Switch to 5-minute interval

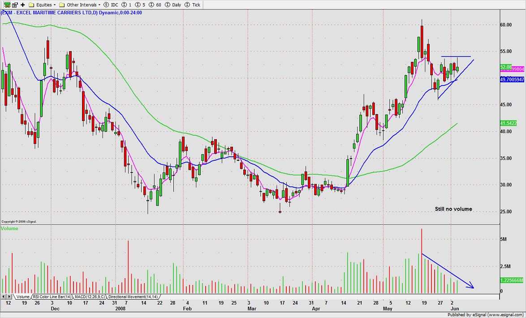[139, 4]
